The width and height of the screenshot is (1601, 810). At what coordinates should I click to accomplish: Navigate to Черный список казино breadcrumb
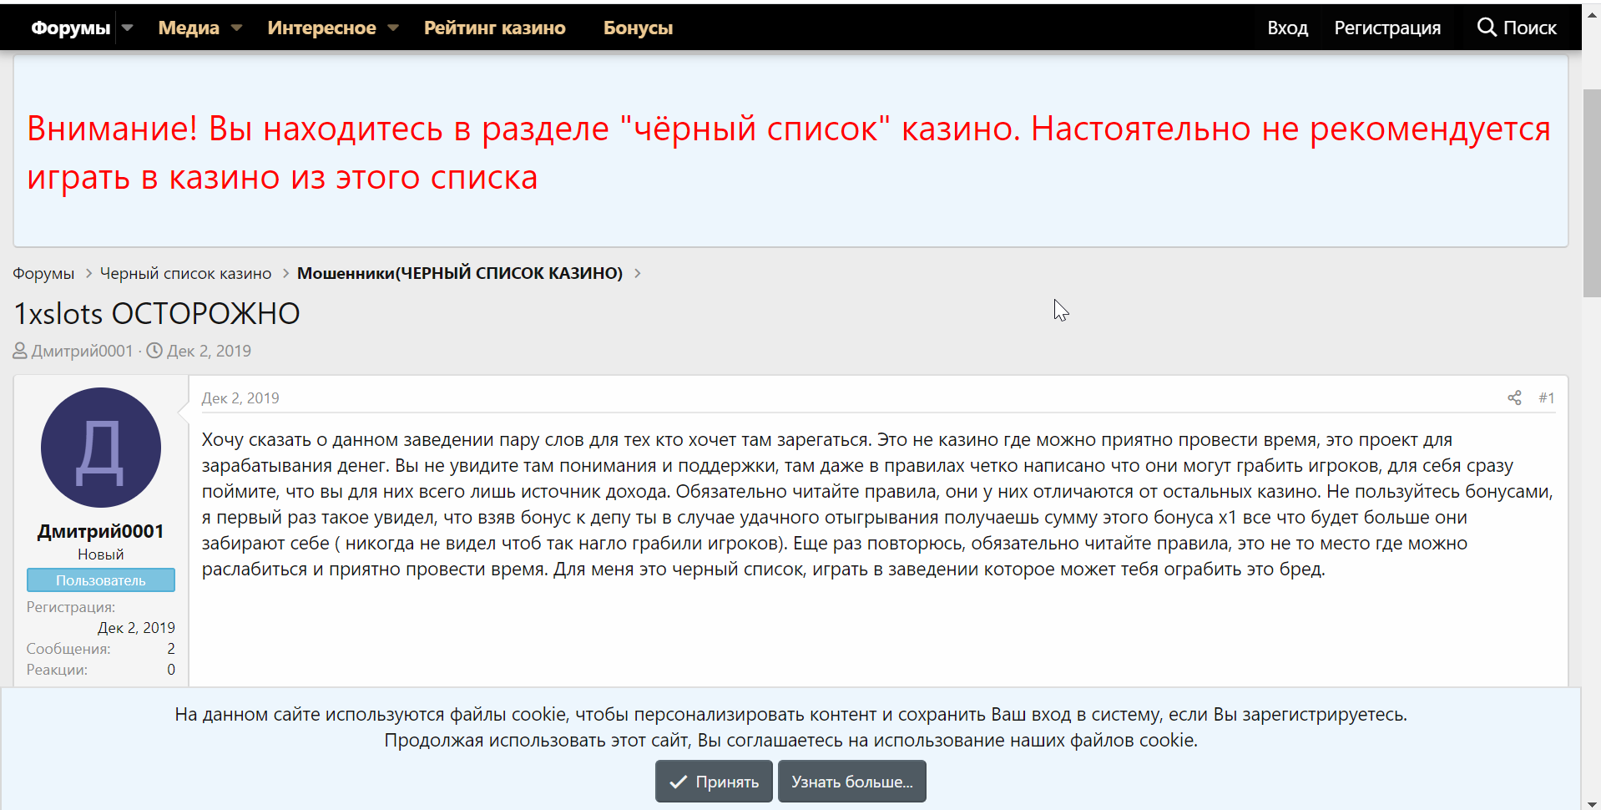(x=185, y=273)
